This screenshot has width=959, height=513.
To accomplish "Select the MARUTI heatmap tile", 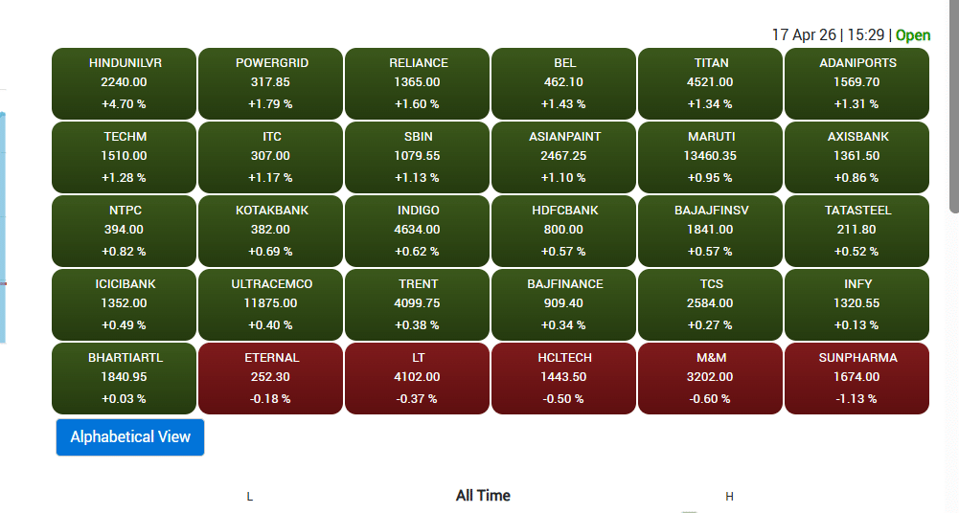I will 711,157.
